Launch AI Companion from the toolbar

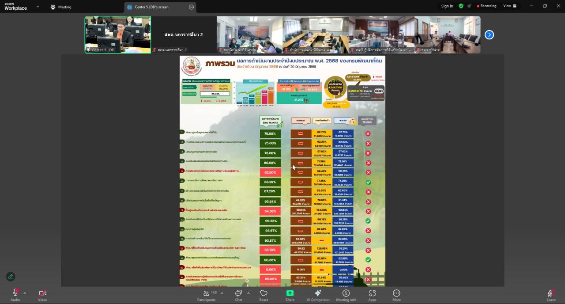318,294
